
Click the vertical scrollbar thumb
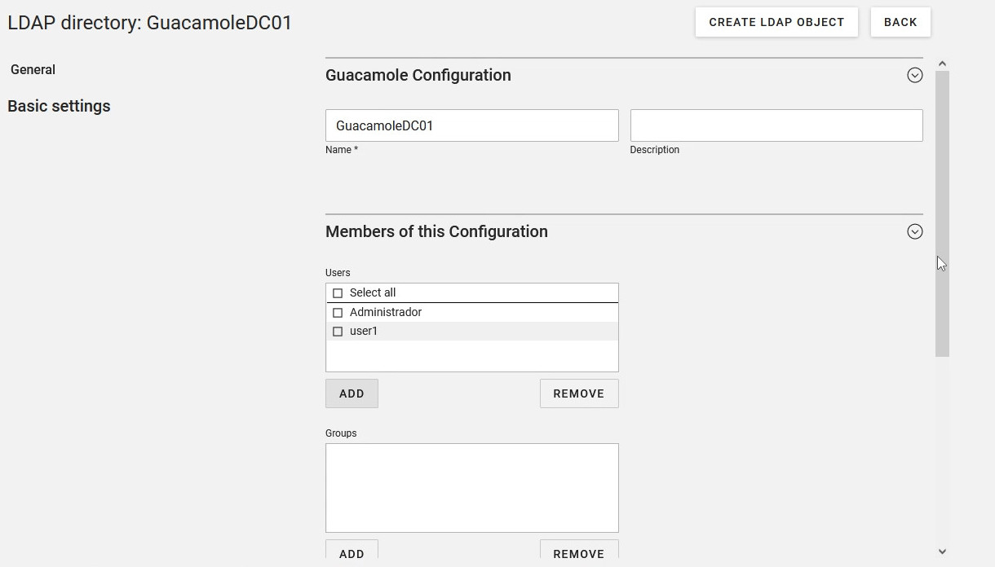tap(942, 212)
